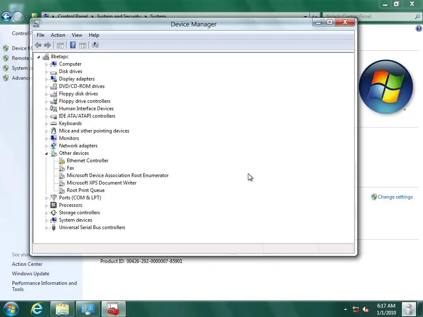Click the Network adapters category icon
The height and width of the screenshot is (317, 423).
pos(54,146)
